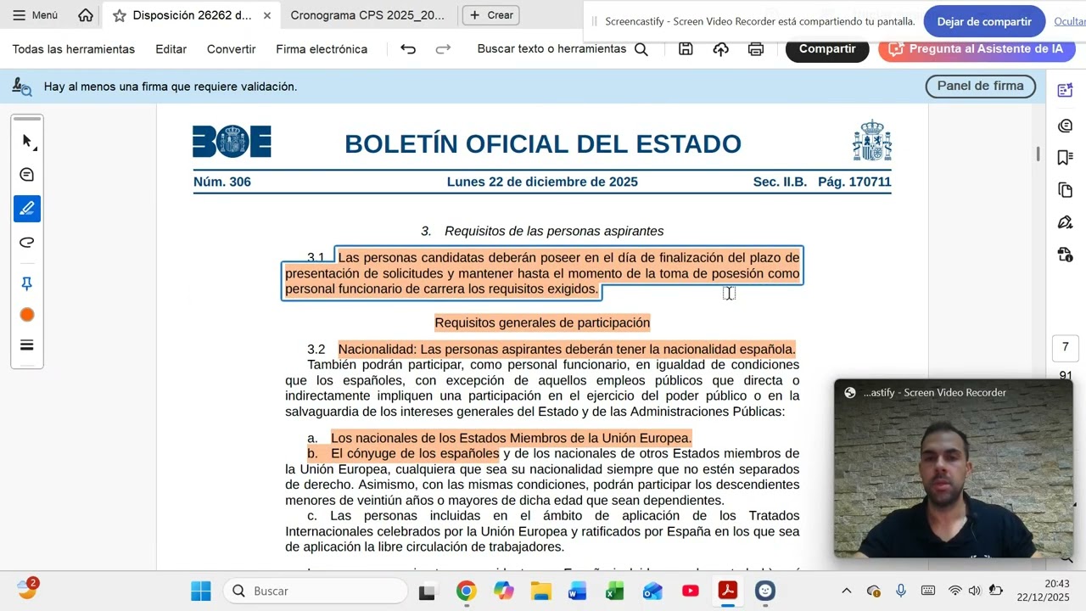Undo the last action
The height and width of the screenshot is (611, 1086).
408,49
